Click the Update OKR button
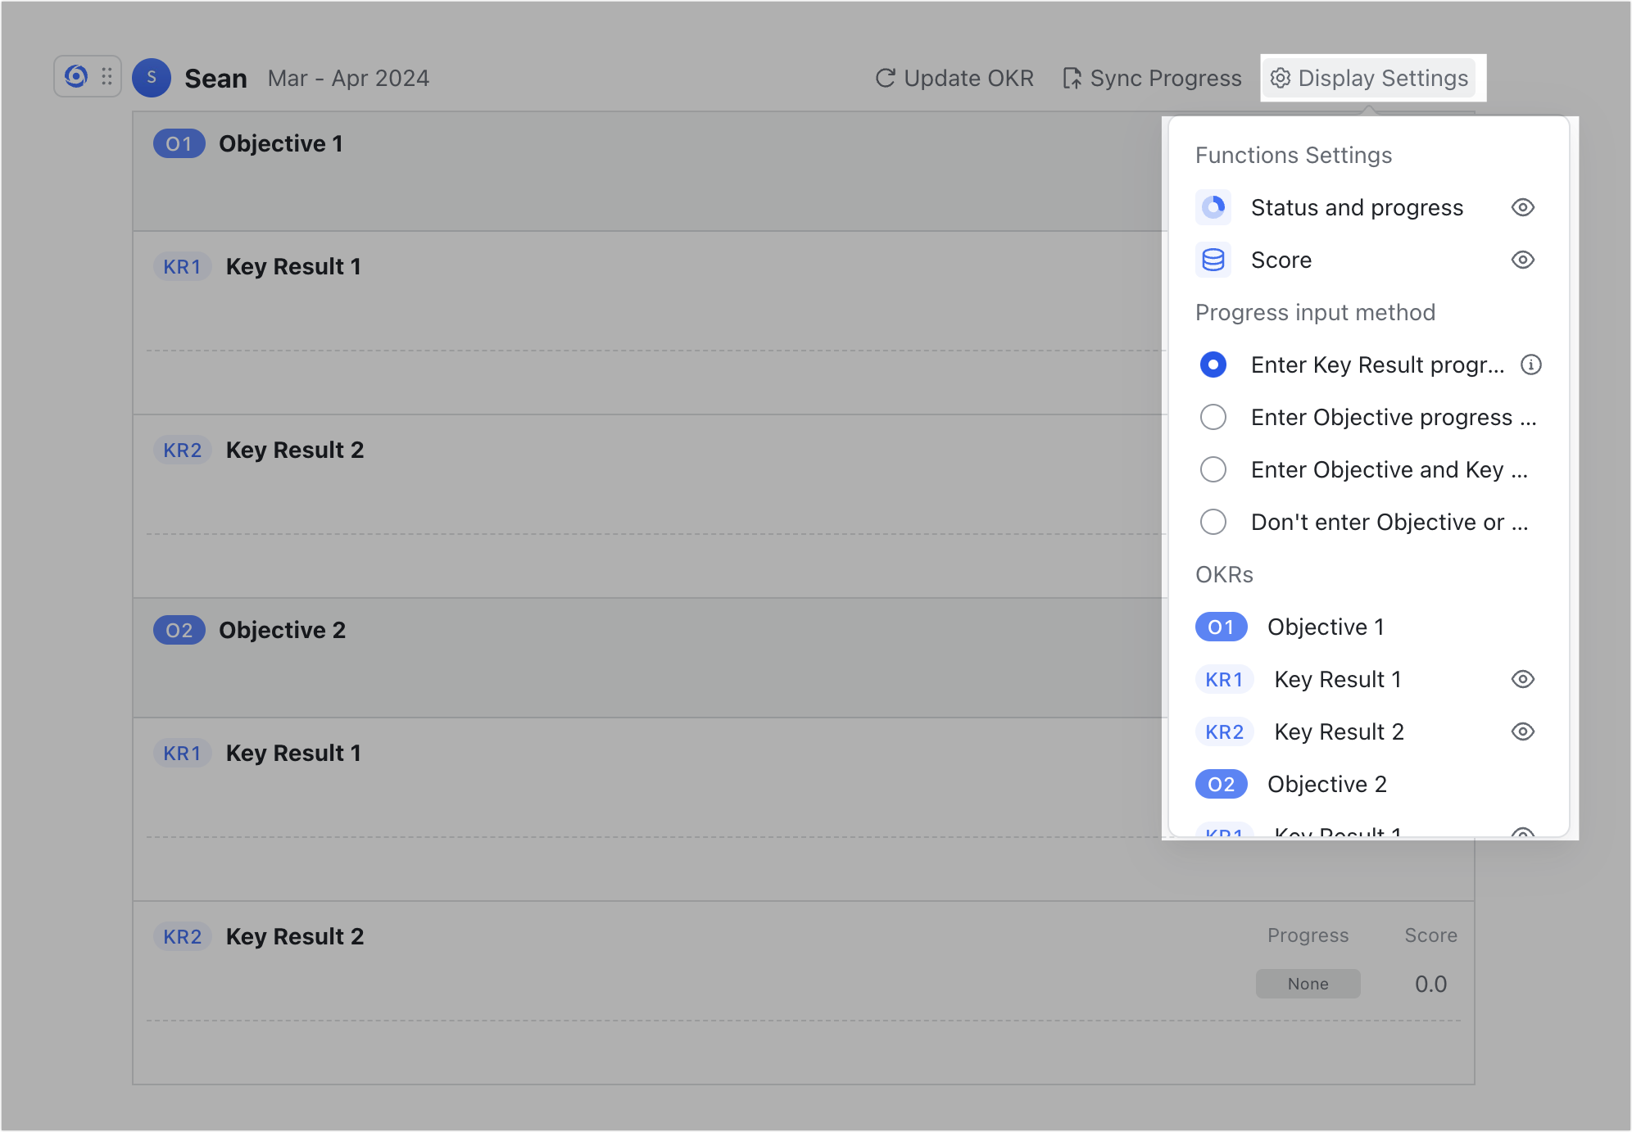The width and height of the screenshot is (1632, 1132). pyautogui.click(x=954, y=78)
